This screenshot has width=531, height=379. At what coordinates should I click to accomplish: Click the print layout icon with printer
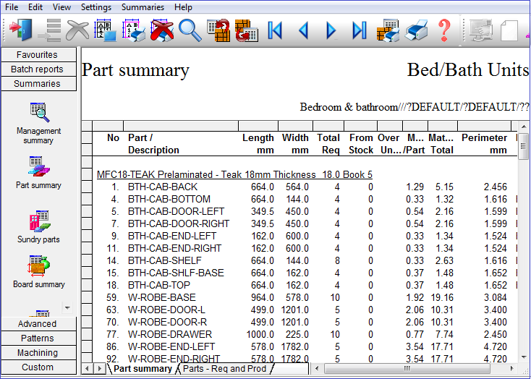click(134, 30)
